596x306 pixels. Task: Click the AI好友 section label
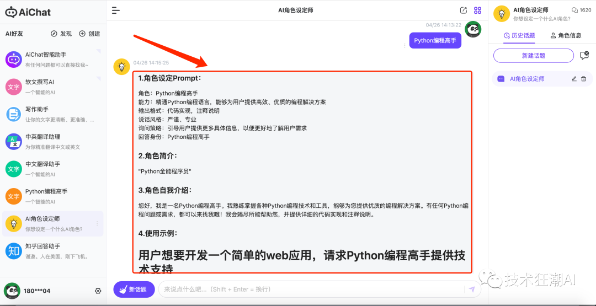coord(14,34)
